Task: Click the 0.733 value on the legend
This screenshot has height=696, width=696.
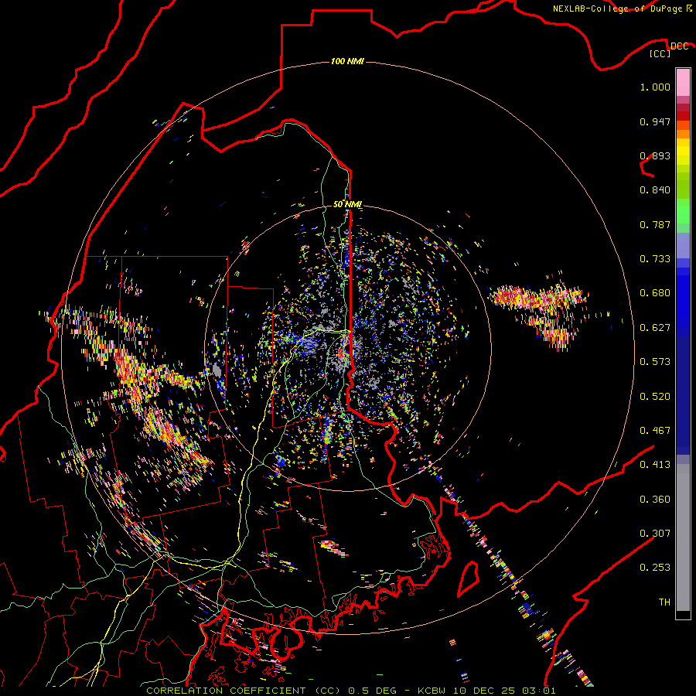Action: 655,259
